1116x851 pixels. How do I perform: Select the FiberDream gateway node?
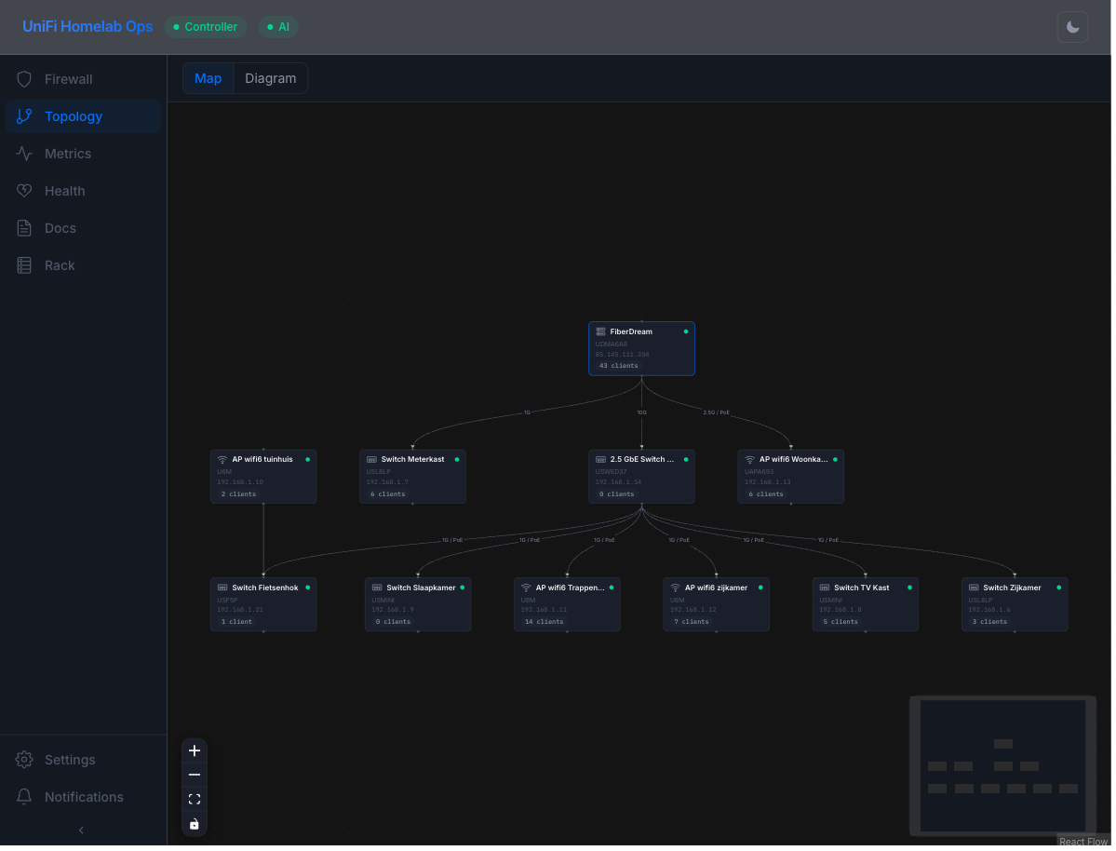click(x=641, y=348)
